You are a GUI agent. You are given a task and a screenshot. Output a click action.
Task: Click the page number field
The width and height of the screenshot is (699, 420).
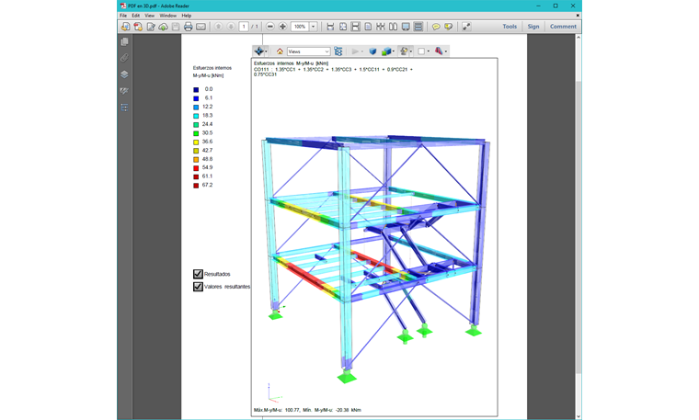coord(244,27)
